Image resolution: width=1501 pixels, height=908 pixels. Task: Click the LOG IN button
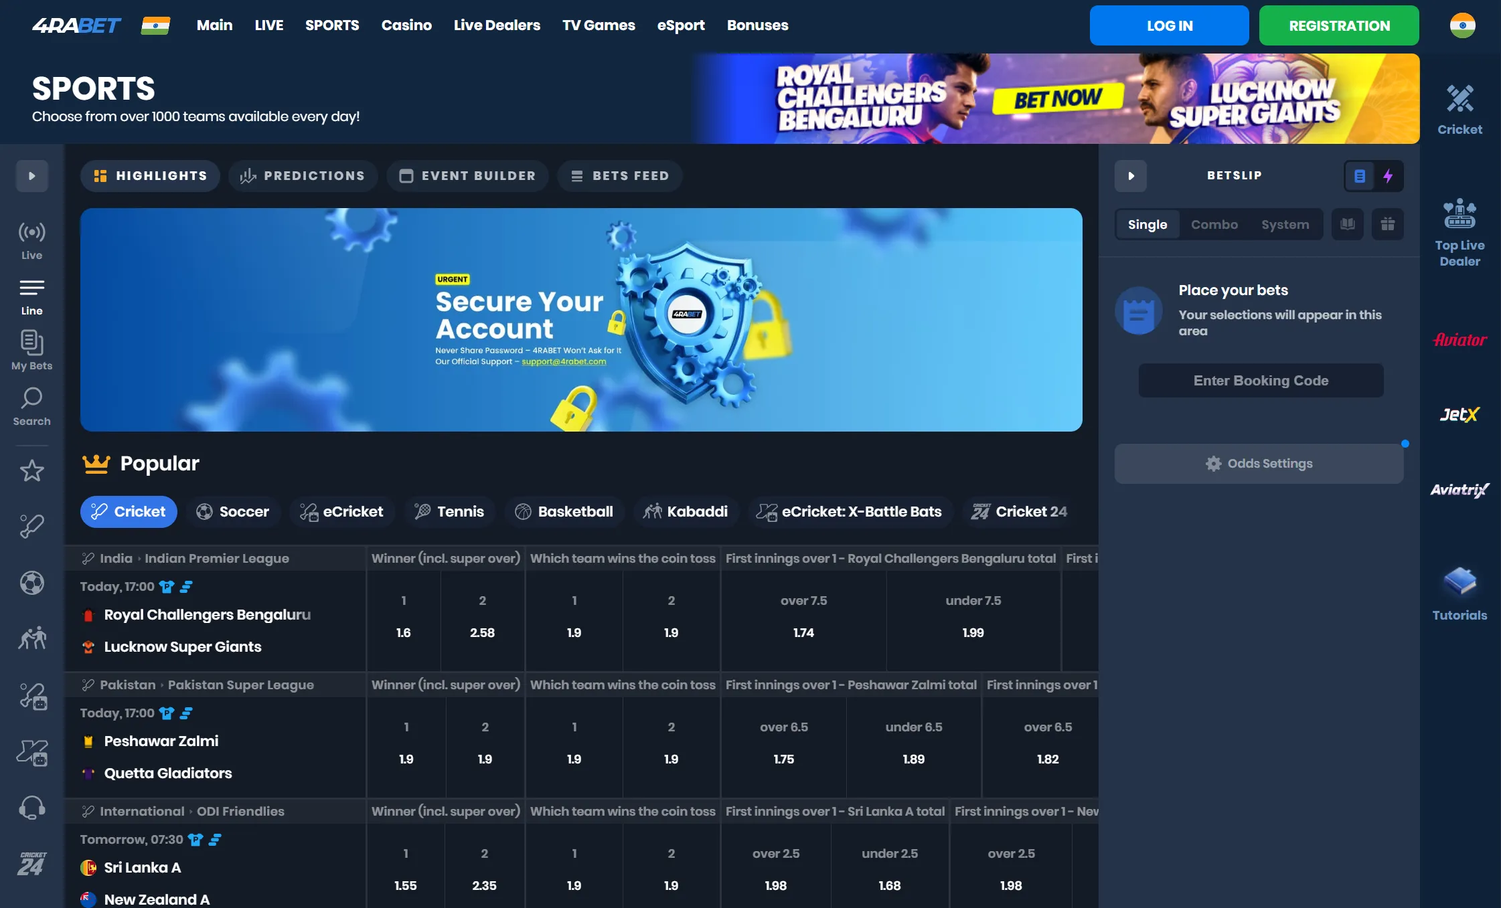1169,25
